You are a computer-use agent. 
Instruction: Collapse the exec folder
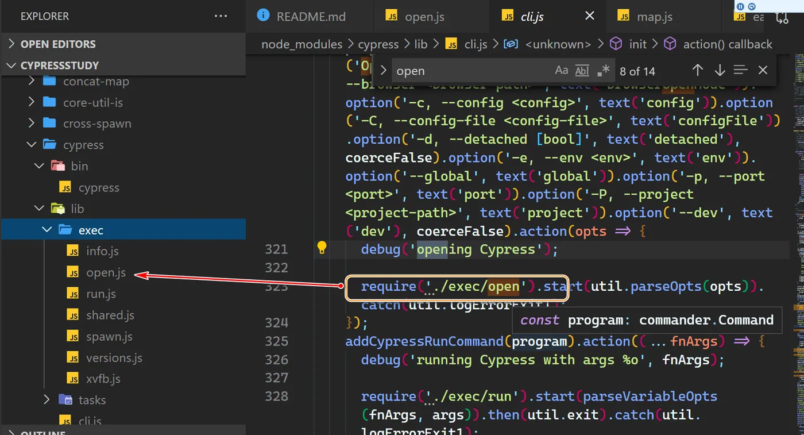[x=47, y=230]
